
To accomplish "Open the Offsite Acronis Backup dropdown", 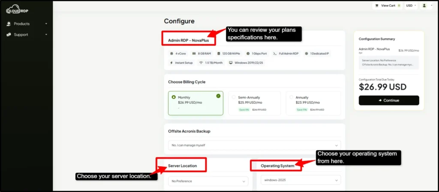I will point(255,145).
